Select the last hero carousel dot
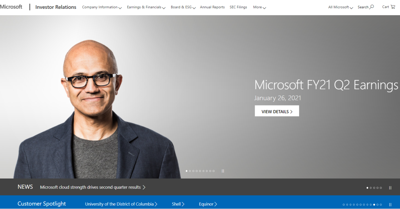This screenshot has width=400, height=209. tap(214, 171)
